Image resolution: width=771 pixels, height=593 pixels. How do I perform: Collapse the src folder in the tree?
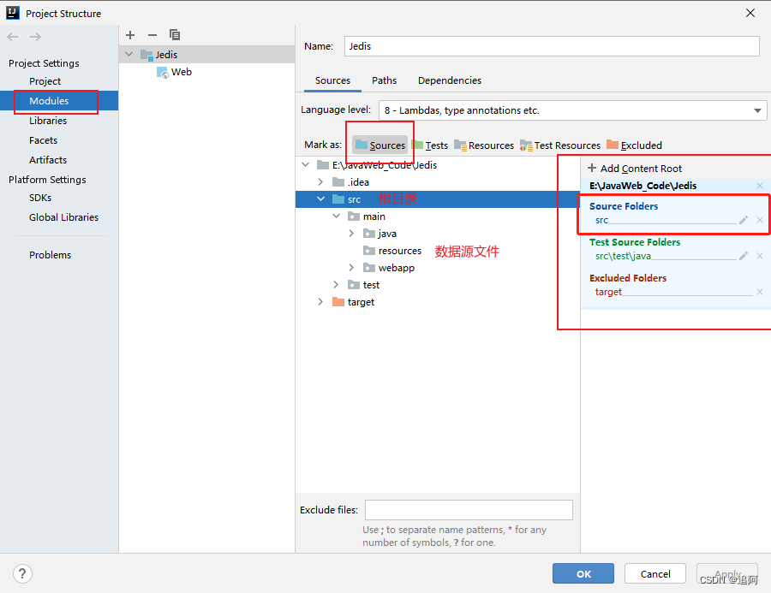pyautogui.click(x=320, y=199)
